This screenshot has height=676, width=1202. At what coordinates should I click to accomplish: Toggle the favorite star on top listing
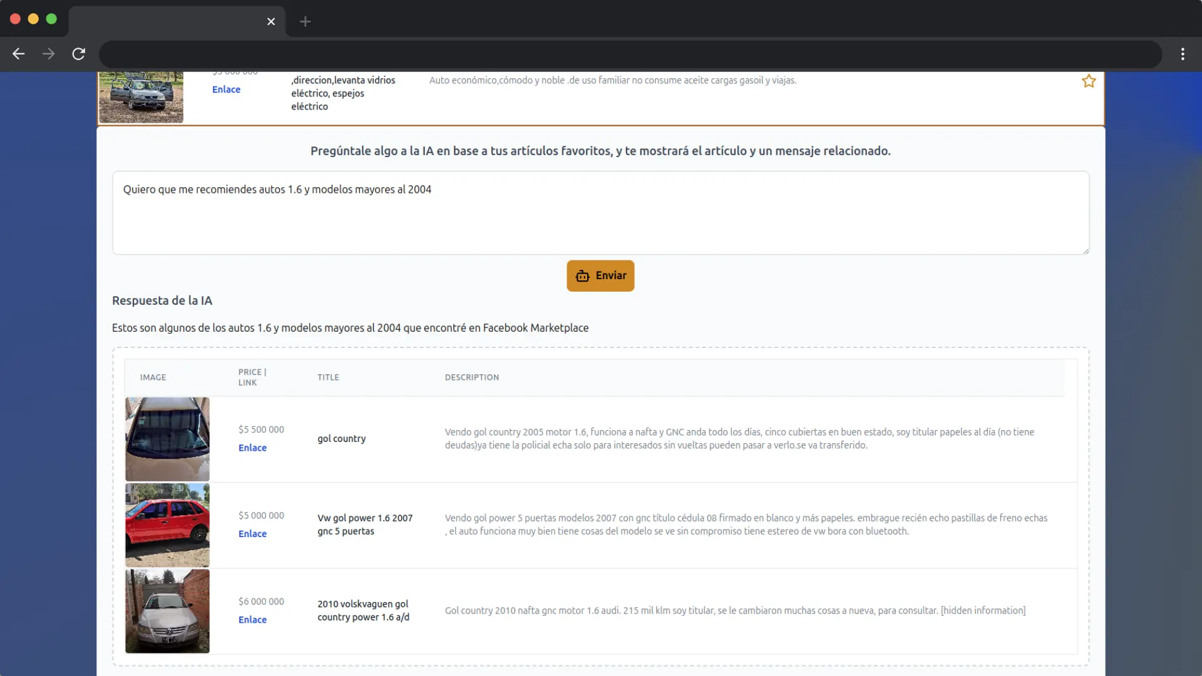pyautogui.click(x=1089, y=81)
